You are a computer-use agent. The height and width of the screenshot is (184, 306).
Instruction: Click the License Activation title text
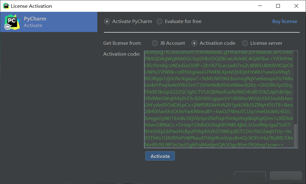tap(31, 6)
